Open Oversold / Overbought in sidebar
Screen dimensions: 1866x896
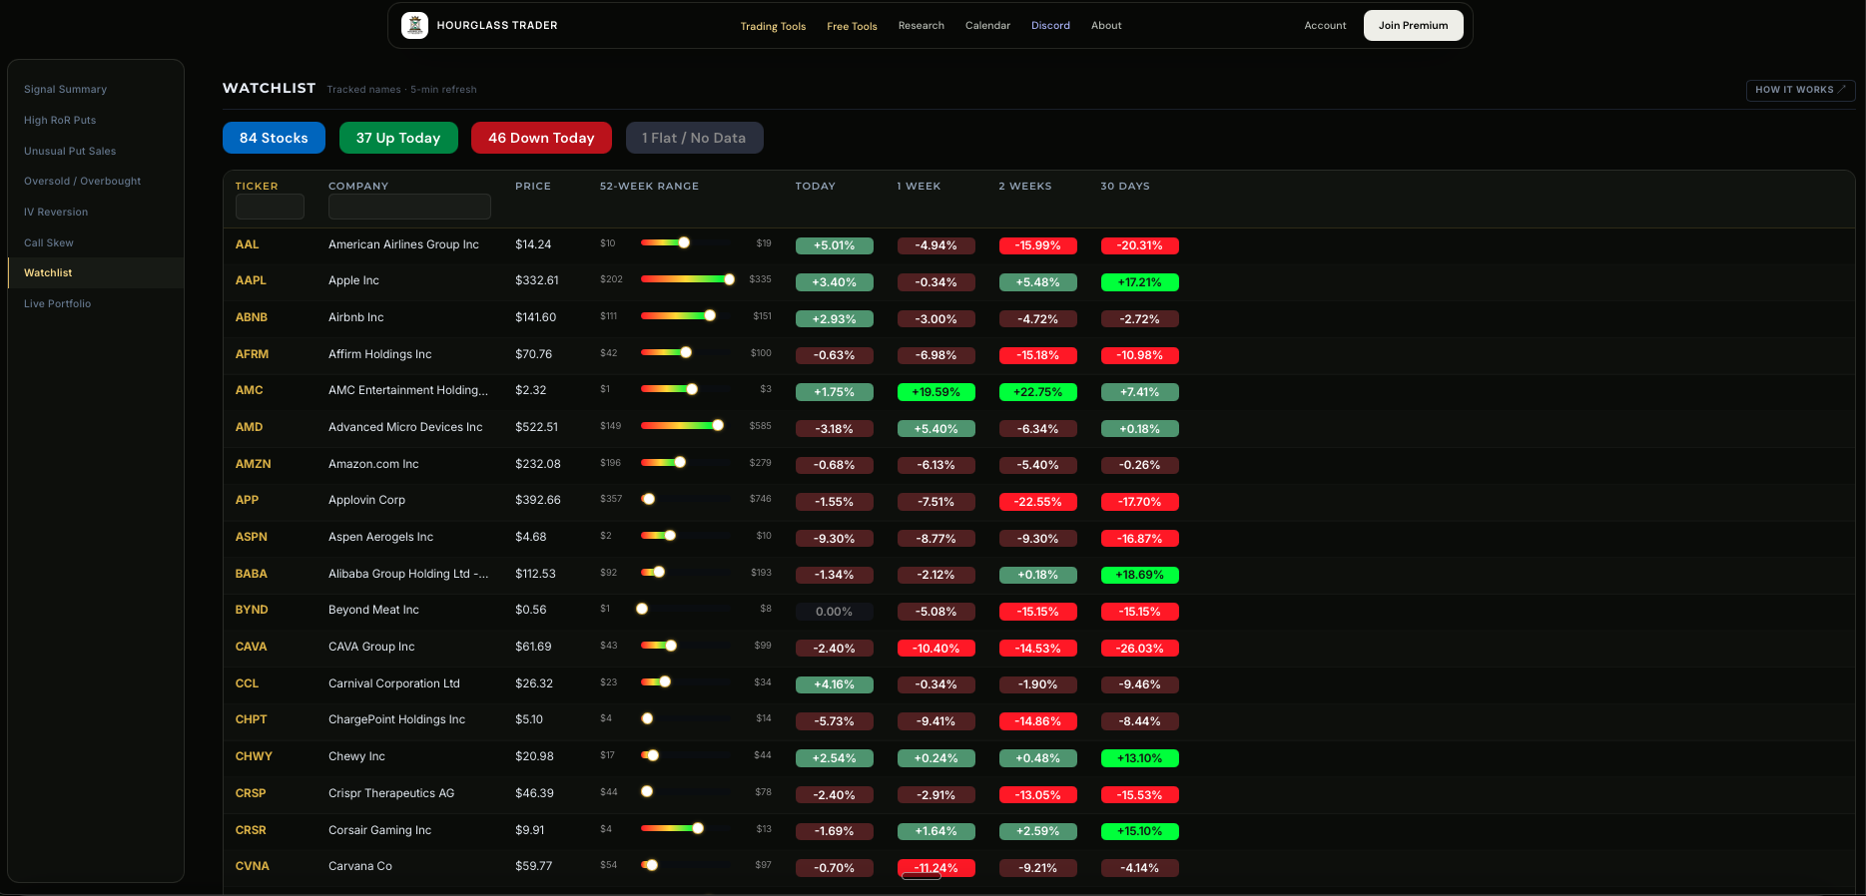pyautogui.click(x=82, y=182)
